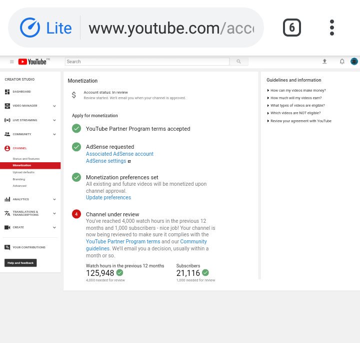
Task: Click the search magnifier button
Action: pos(239,62)
